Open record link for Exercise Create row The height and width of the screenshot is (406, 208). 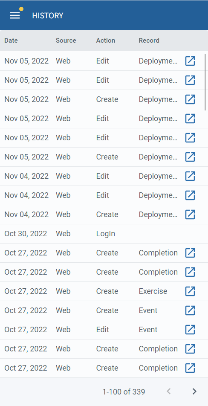click(x=190, y=291)
